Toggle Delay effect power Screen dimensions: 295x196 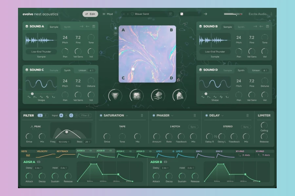click(x=206, y=115)
